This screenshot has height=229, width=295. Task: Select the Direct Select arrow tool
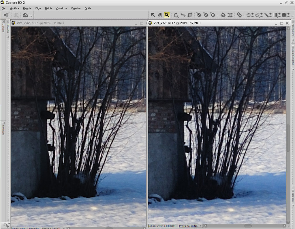click(x=153, y=15)
